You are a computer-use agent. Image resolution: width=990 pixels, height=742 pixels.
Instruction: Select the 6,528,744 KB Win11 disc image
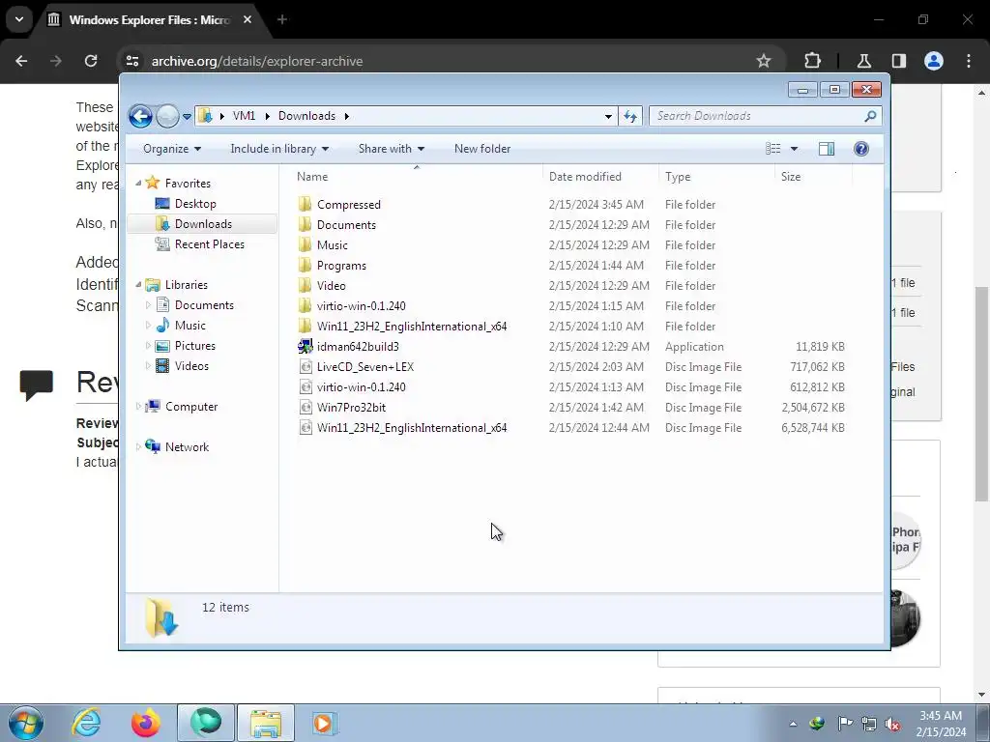coord(412,428)
